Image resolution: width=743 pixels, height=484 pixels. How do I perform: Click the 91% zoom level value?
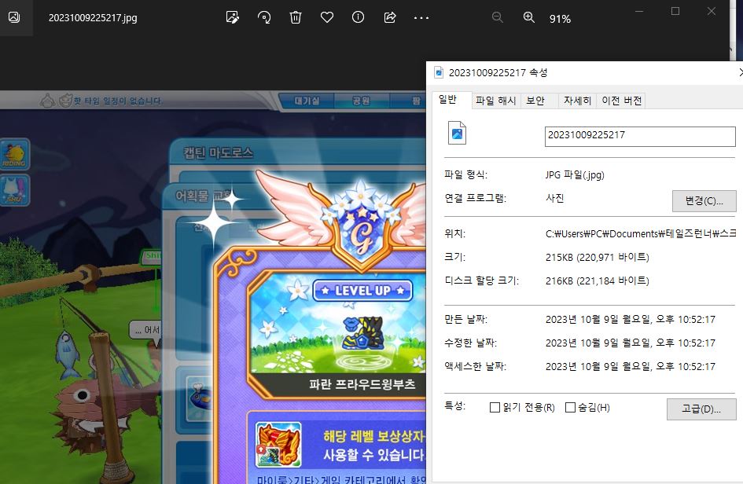pyautogui.click(x=560, y=19)
